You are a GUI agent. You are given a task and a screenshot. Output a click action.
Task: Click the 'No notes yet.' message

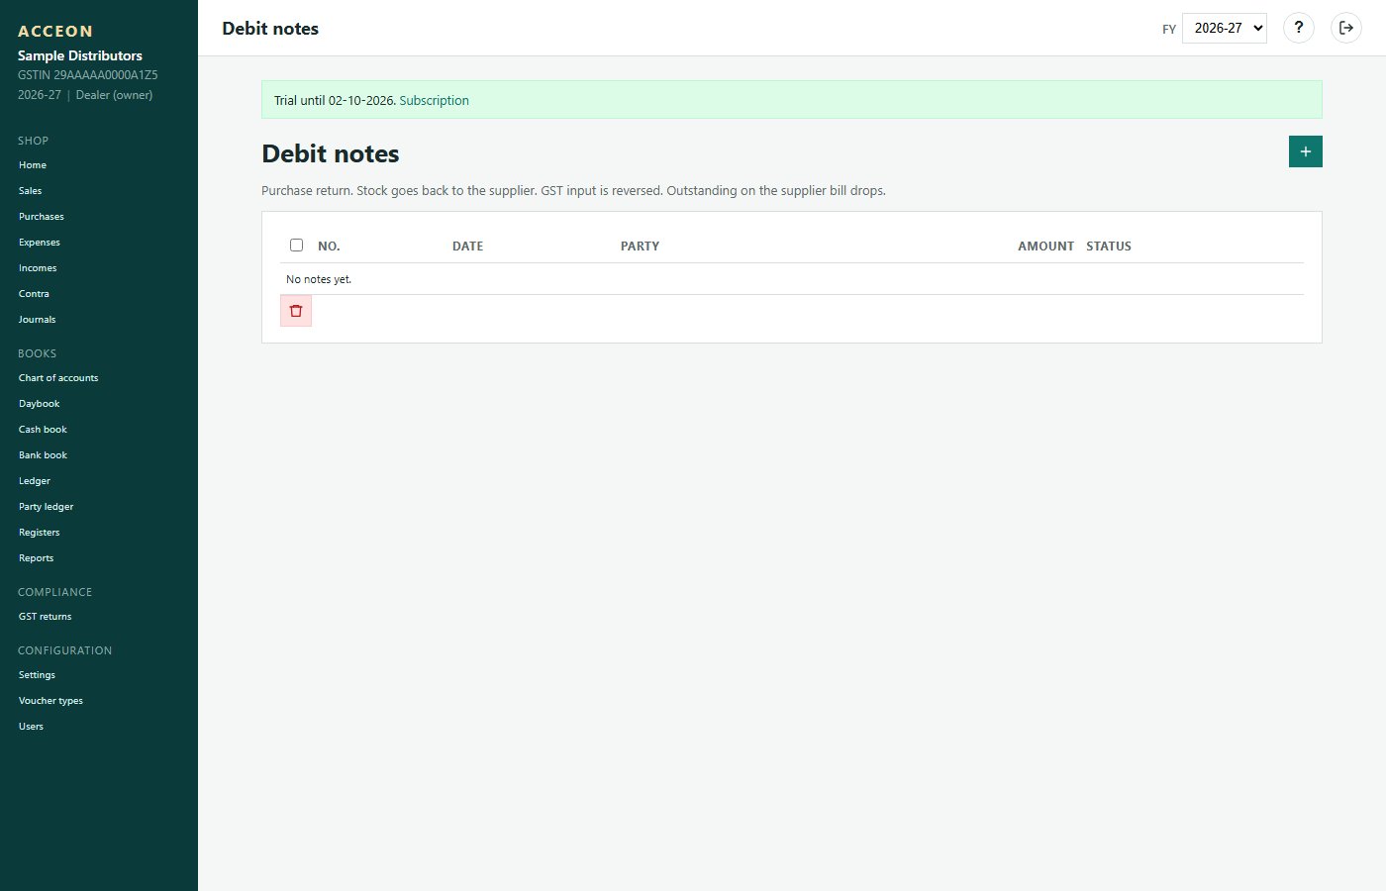319,279
